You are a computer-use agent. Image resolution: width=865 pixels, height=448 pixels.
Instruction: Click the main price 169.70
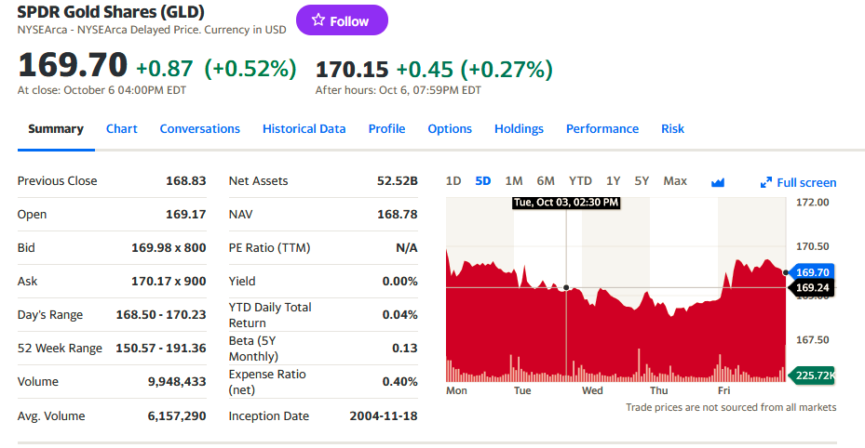[73, 65]
